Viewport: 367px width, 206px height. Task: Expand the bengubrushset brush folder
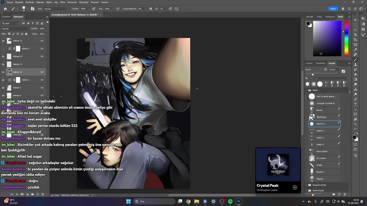307,185
